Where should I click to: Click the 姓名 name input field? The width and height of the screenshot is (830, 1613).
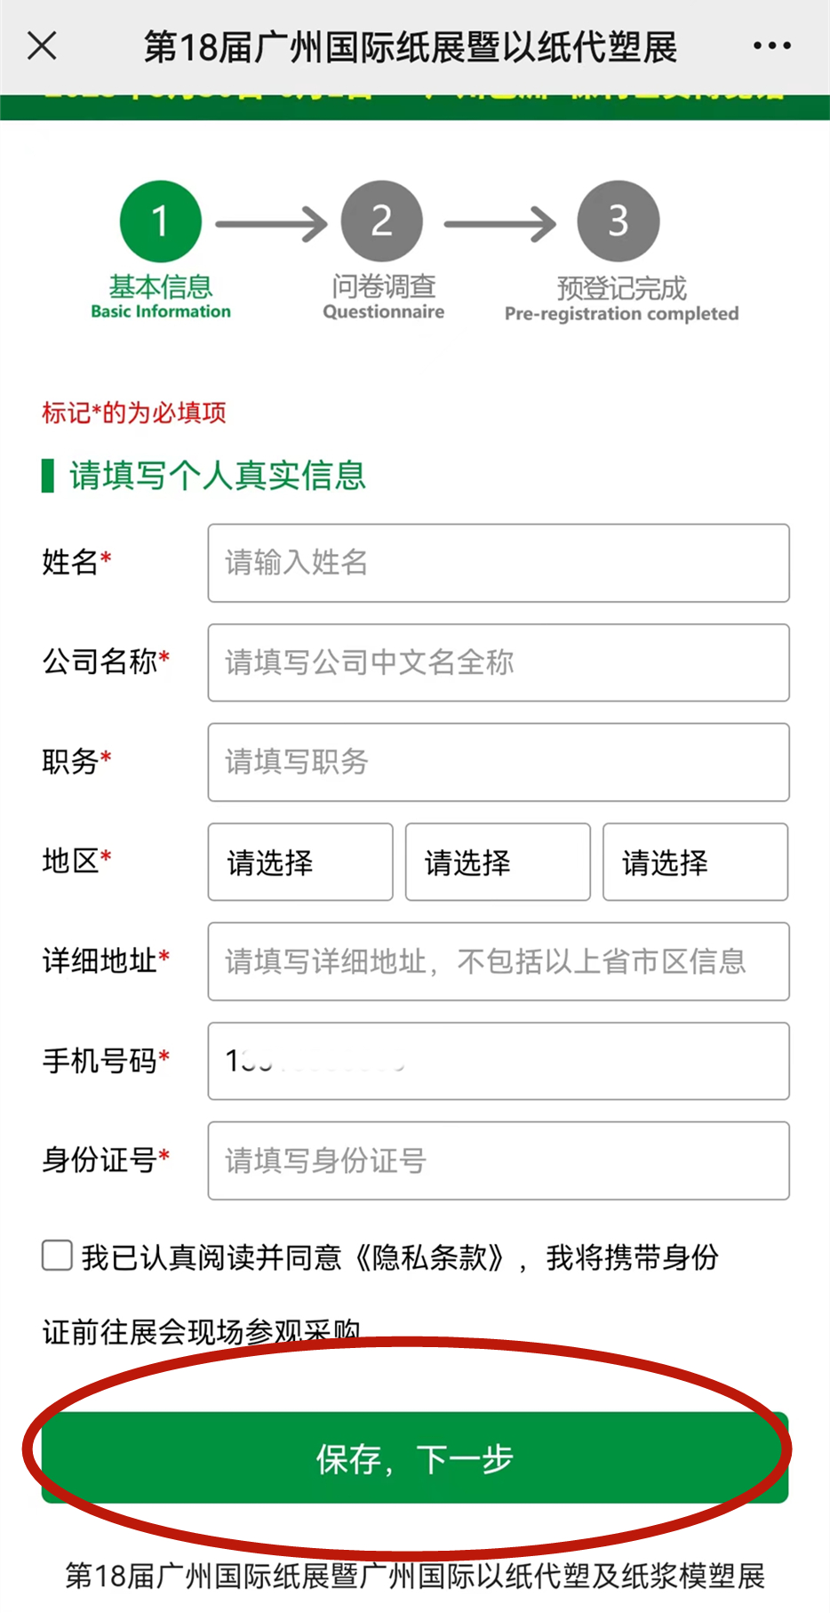tap(498, 563)
